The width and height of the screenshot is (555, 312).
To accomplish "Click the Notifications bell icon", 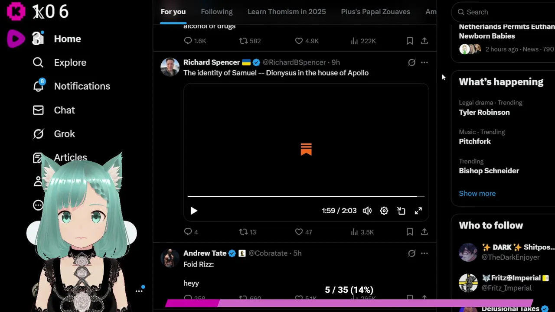I will (x=38, y=86).
